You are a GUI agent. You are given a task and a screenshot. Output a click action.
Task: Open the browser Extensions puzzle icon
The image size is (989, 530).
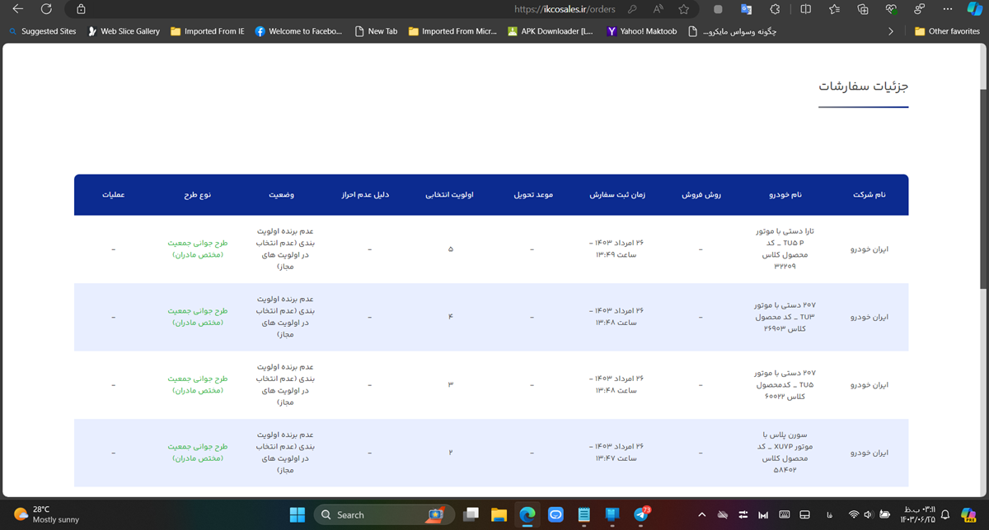point(775,9)
